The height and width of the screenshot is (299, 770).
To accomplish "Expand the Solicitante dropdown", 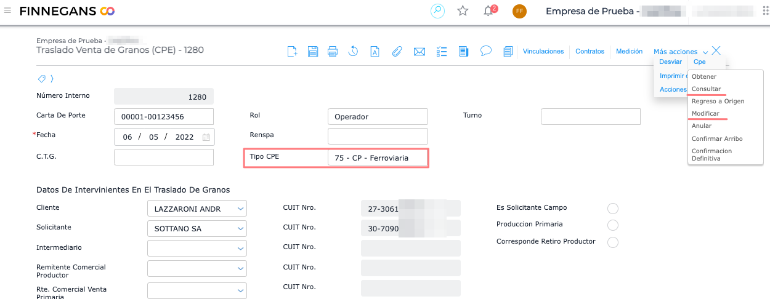I will [x=240, y=229].
